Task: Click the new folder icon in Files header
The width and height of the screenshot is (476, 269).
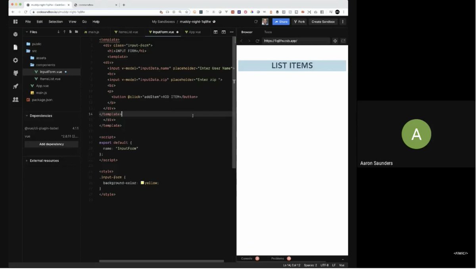Action: click(76, 32)
